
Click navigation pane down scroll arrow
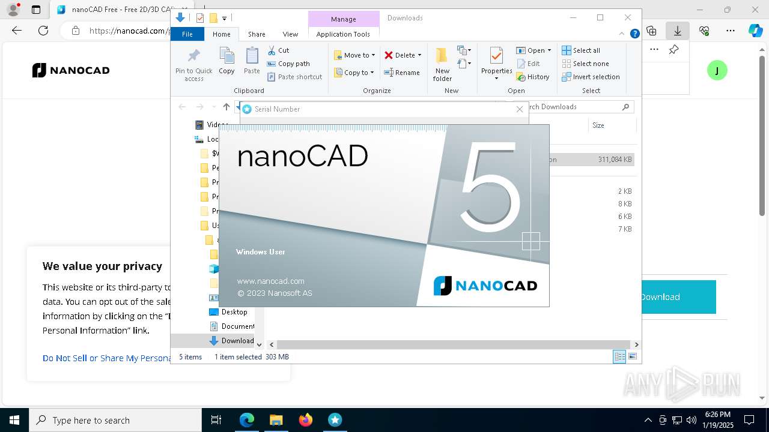(x=259, y=344)
